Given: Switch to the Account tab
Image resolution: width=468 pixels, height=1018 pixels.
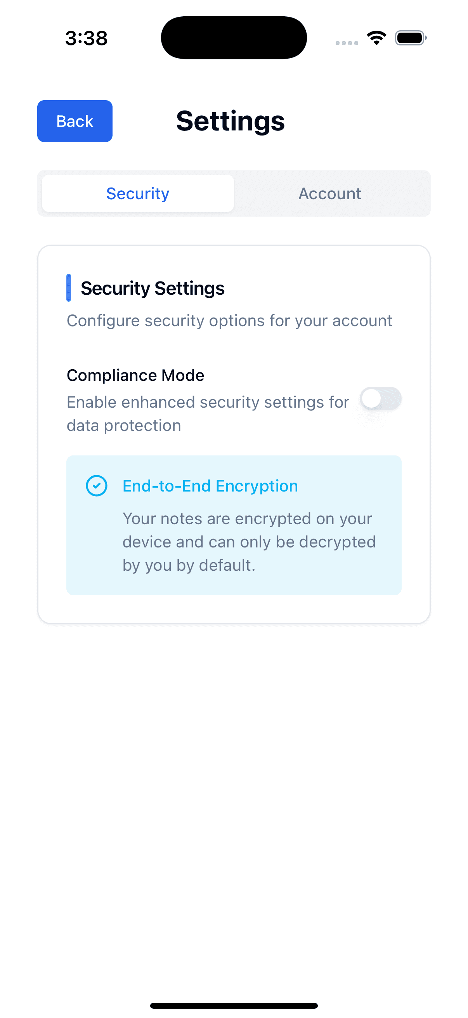Looking at the screenshot, I should (x=329, y=193).
